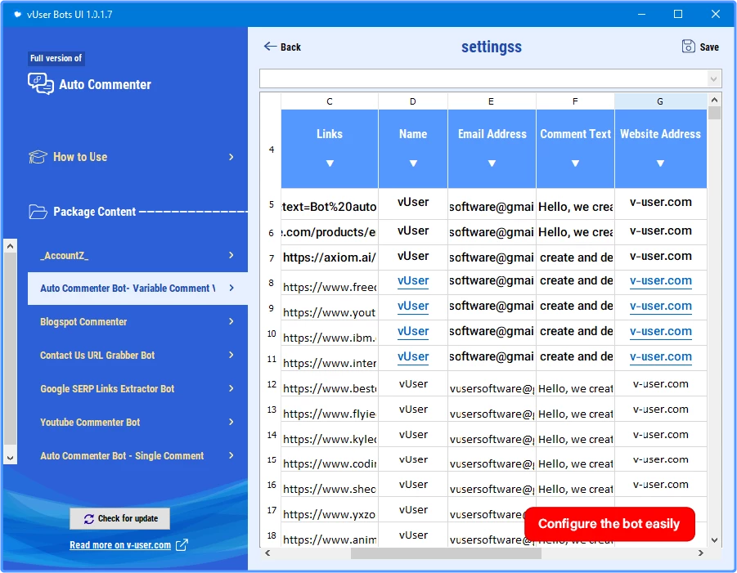
Task: Expand the _AccountZ_ chevron
Action: point(231,255)
